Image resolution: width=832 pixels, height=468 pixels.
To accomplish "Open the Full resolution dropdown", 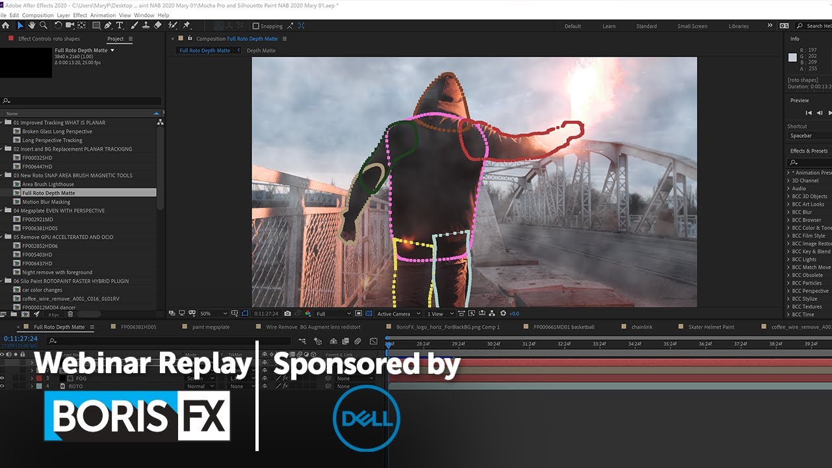I will (x=333, y=314).
